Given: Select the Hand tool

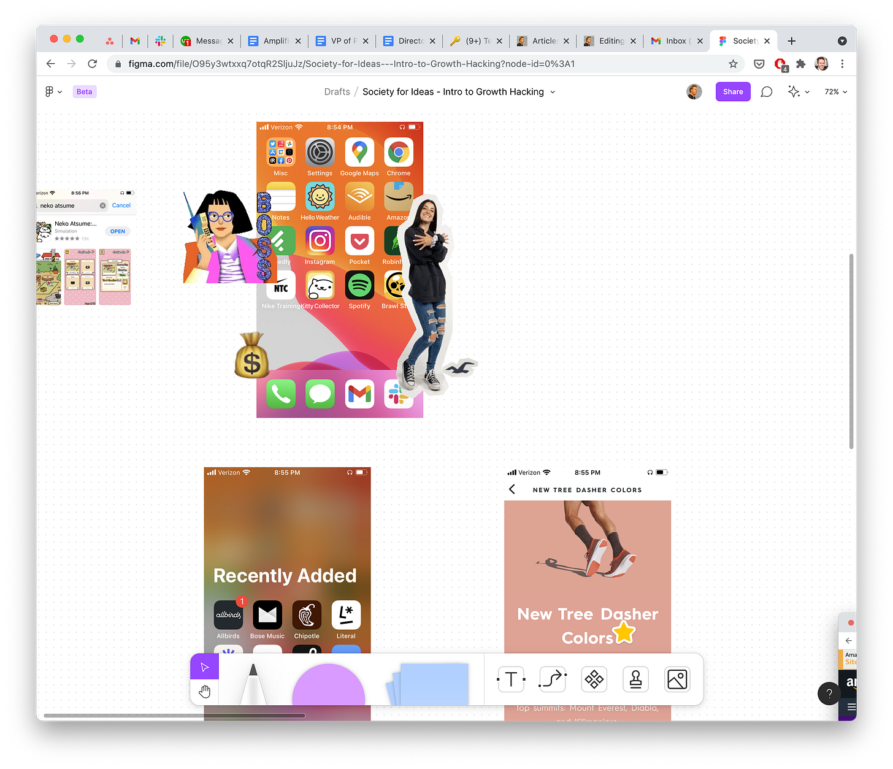Looking at the screenshot, I should [x=204, y=692].
